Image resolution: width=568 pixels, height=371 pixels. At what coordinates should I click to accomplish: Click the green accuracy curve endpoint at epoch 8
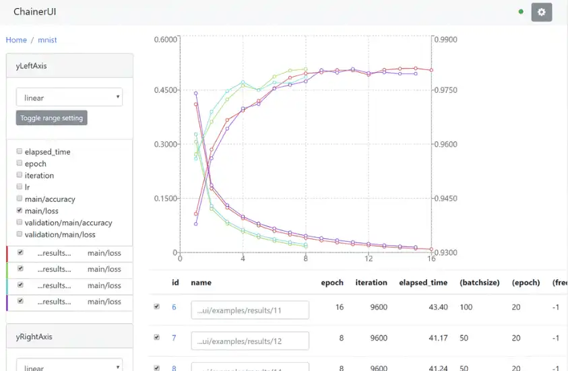306,69
